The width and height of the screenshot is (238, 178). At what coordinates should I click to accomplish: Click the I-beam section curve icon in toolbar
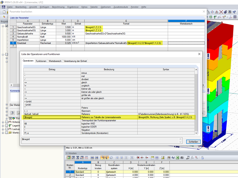coord(231,17)
